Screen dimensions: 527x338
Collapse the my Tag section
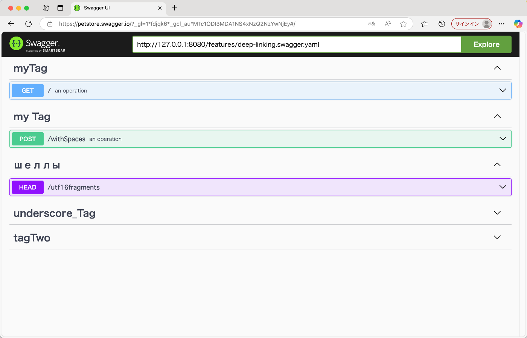pyautogui.click(x=497, y=116)
